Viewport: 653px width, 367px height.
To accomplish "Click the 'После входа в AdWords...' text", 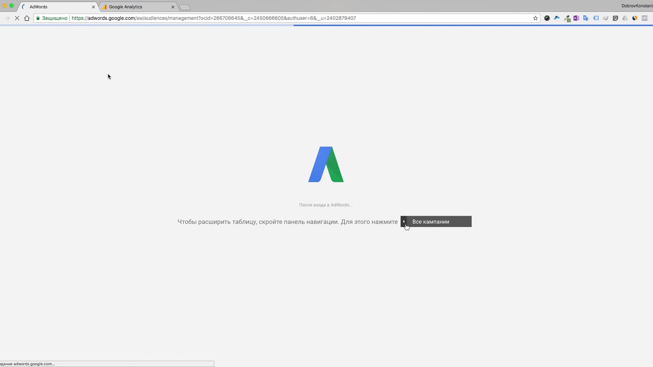I will coord(325,205).
